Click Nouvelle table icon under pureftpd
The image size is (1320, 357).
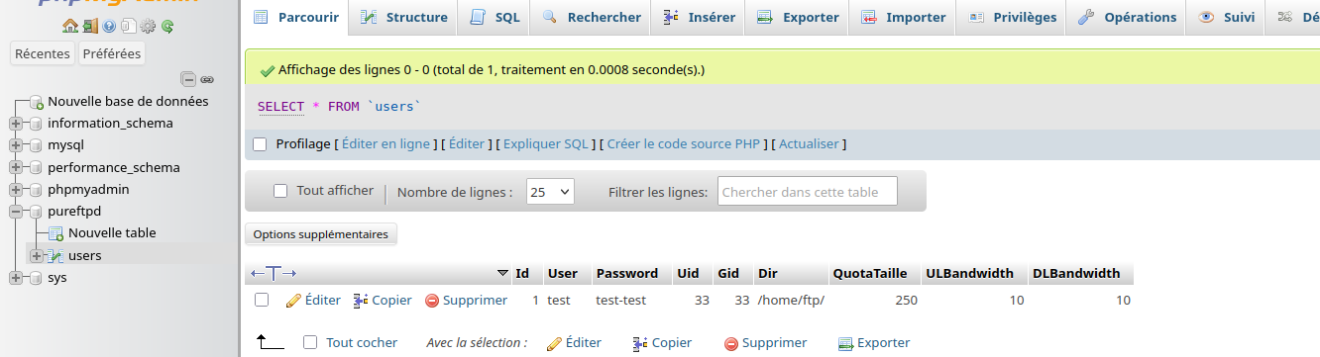click(x=56, y=233)
